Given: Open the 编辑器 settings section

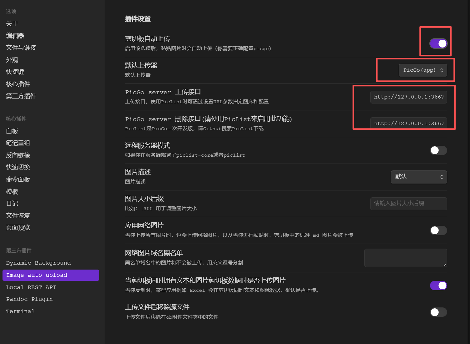Looking at the screenshot, I should 15,35.
